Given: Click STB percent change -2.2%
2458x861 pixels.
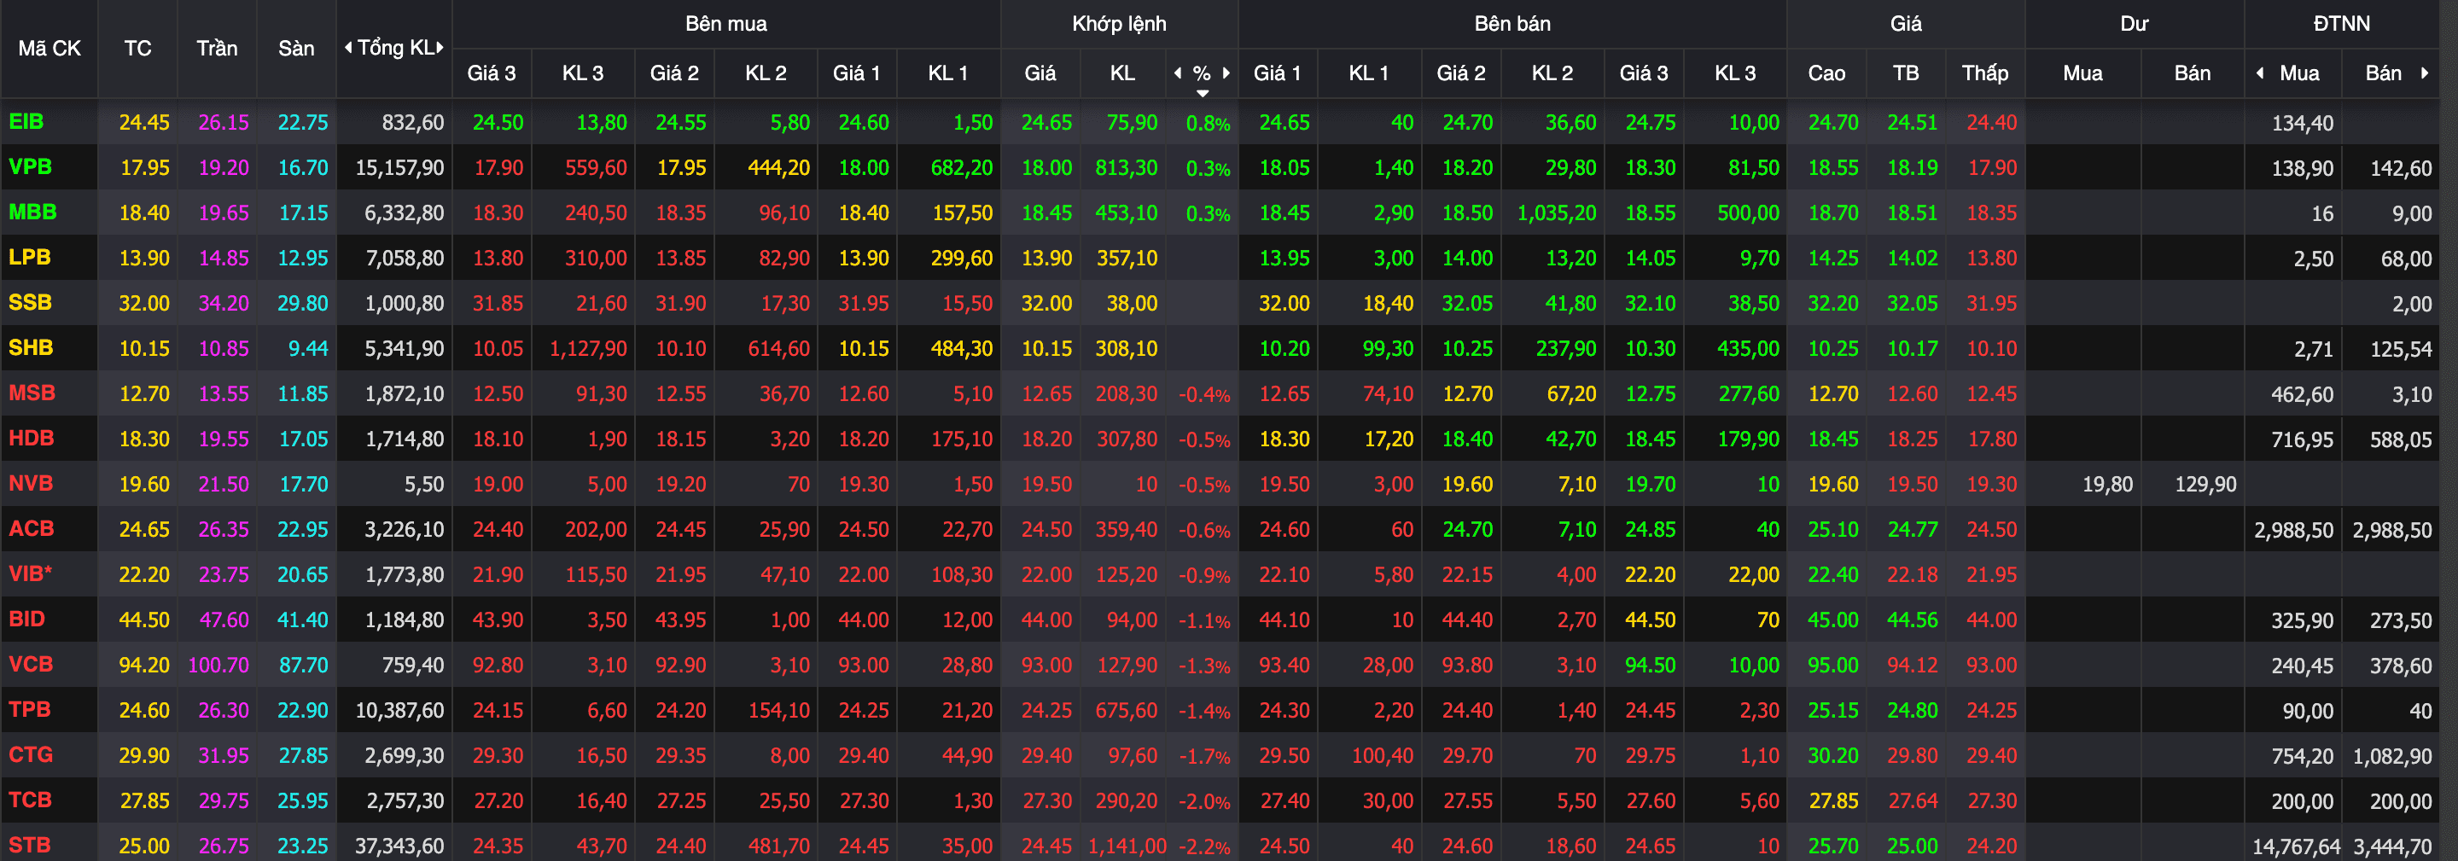Looking at the screenshot, I should pos(1204,846).
